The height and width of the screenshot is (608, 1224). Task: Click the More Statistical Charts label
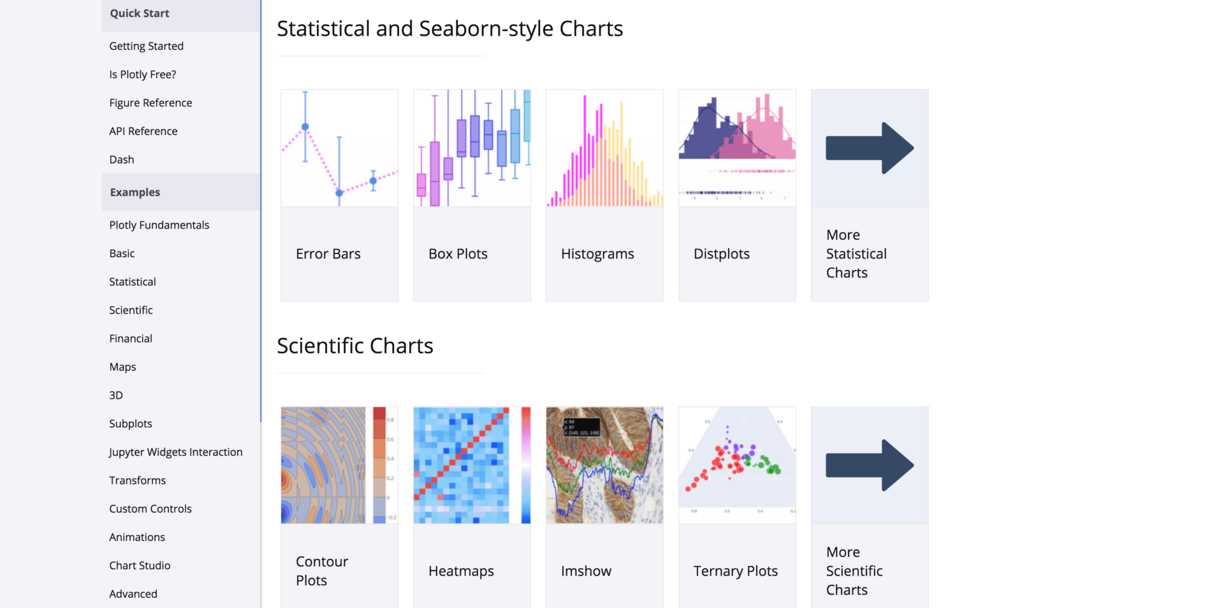tap(856, 254)
